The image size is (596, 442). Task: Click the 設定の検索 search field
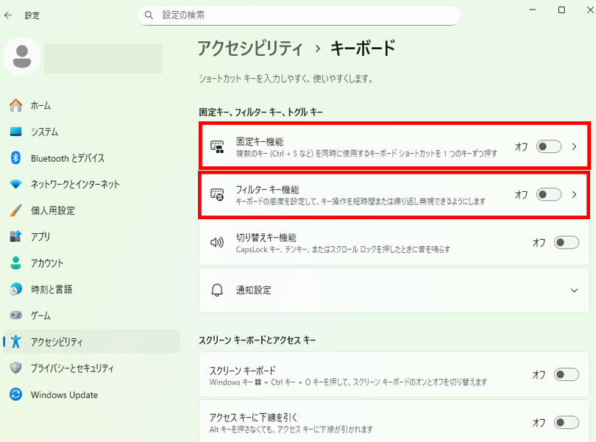299,15
